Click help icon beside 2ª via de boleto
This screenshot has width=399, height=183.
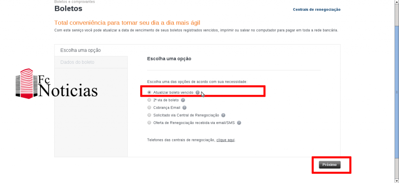pos(183,100)
